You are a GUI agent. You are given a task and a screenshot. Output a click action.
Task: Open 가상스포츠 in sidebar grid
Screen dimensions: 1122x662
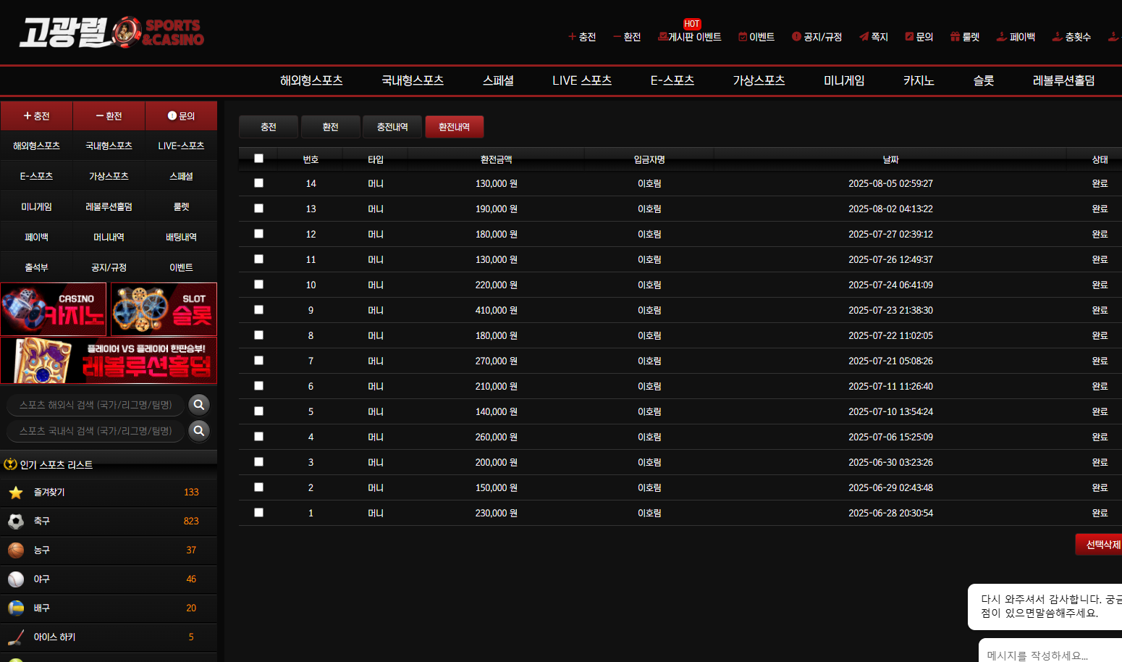pyautogui.click(x=109, y=176)
